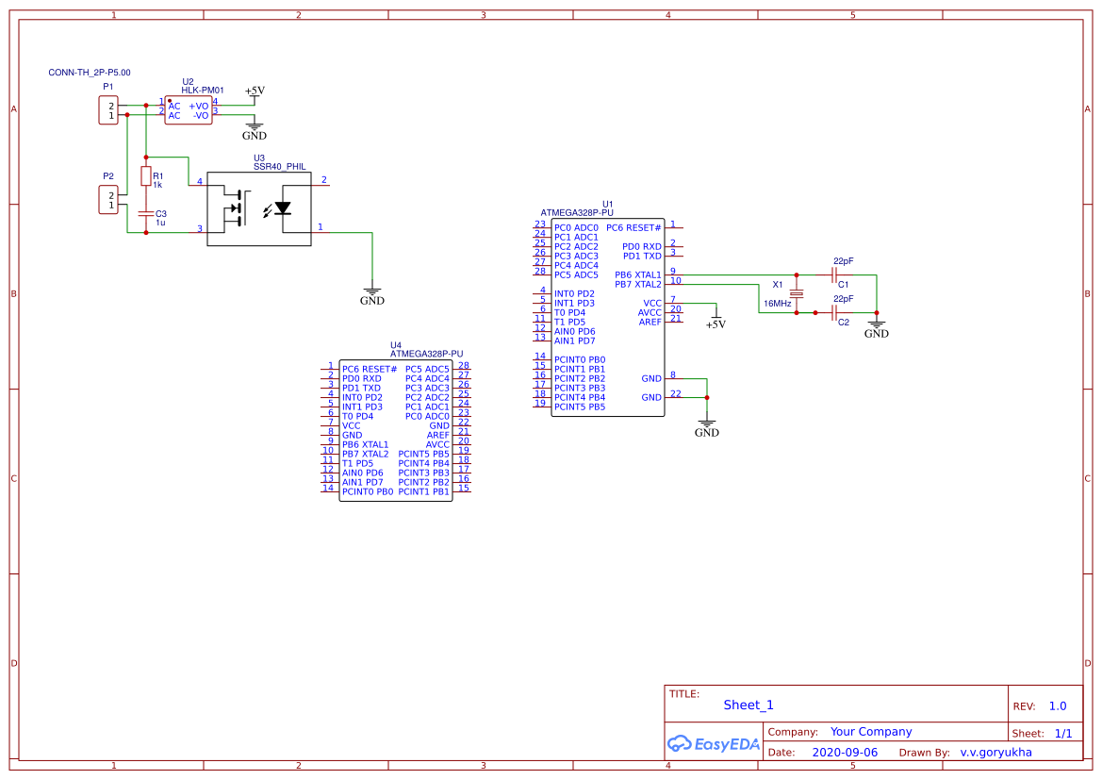
Task: Click the GND symbol beside capacitor C2
Action: tap(877, 327)
